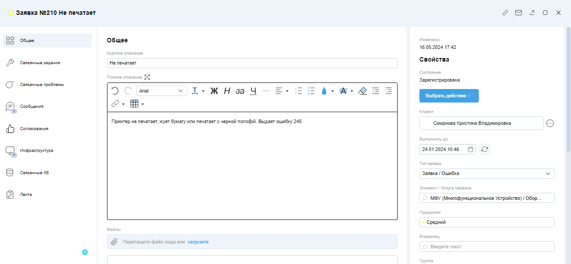Screen dimensions: 571x264
Task: Open the Arial font family dropdown
Action: pos(162,91)
